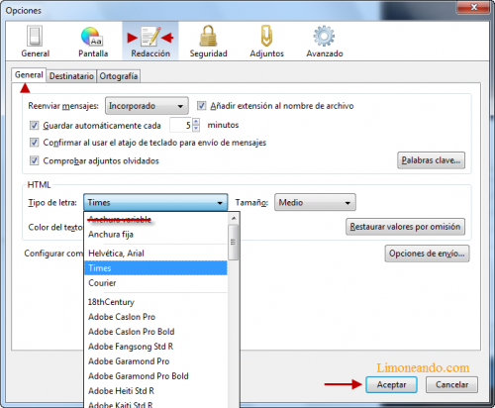Viewport: 495px width, 408px height.
Task: Switch to the Destinatario tab
Action: pos(71,76)
